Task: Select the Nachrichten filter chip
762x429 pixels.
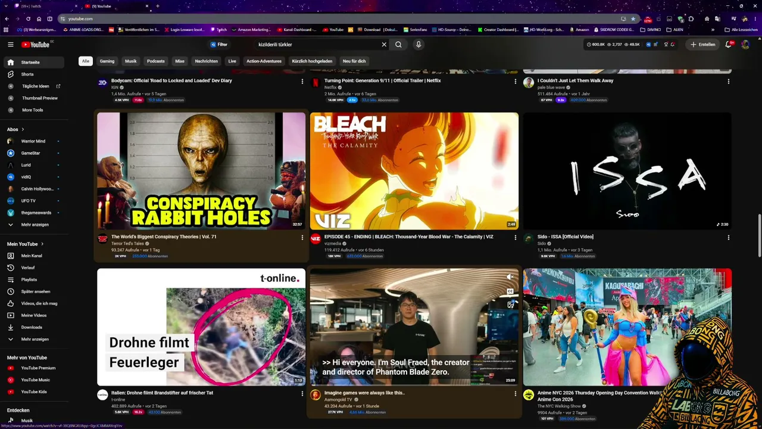Action: (207, 61)
